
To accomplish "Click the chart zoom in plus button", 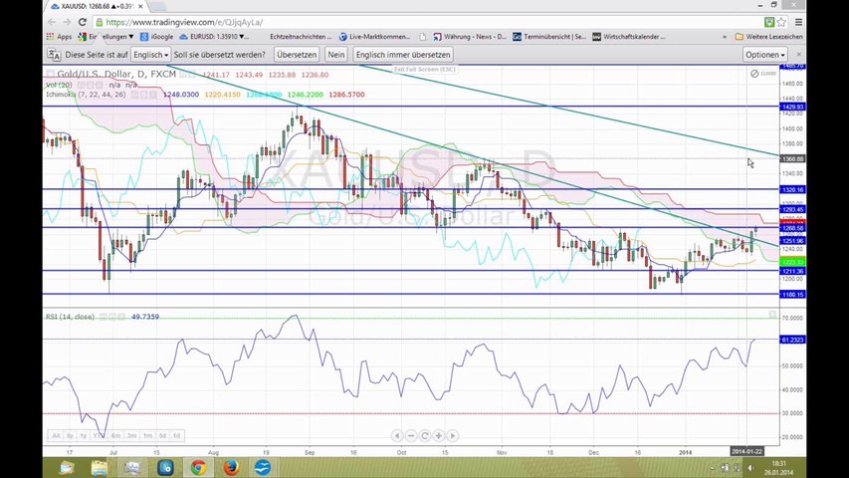I will (439, 435).
